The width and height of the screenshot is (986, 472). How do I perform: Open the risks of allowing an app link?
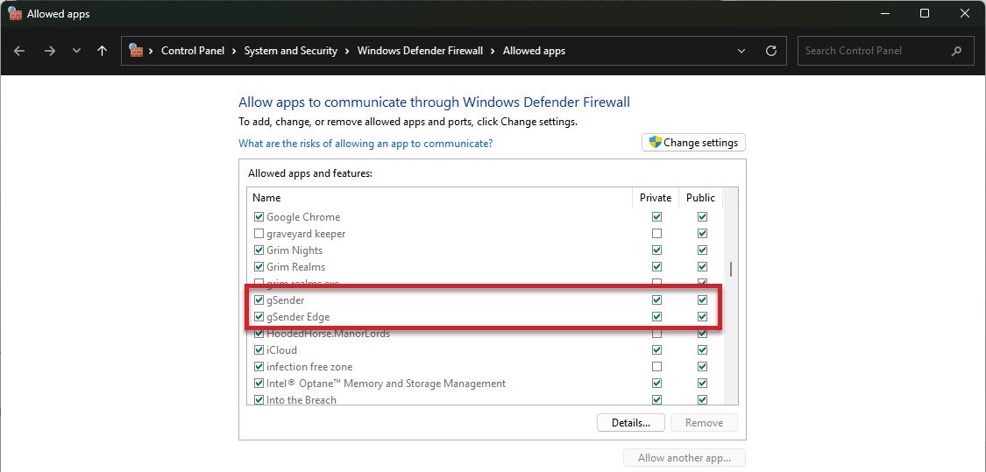pyautogui.click(x=365, y=144)
